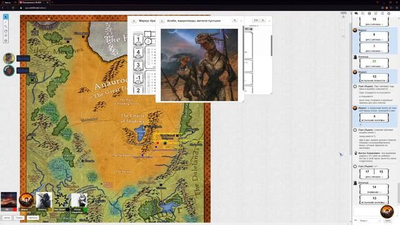Click the chat roll result 14
This screenshot has height=225, width=400.
pos(374,189)
